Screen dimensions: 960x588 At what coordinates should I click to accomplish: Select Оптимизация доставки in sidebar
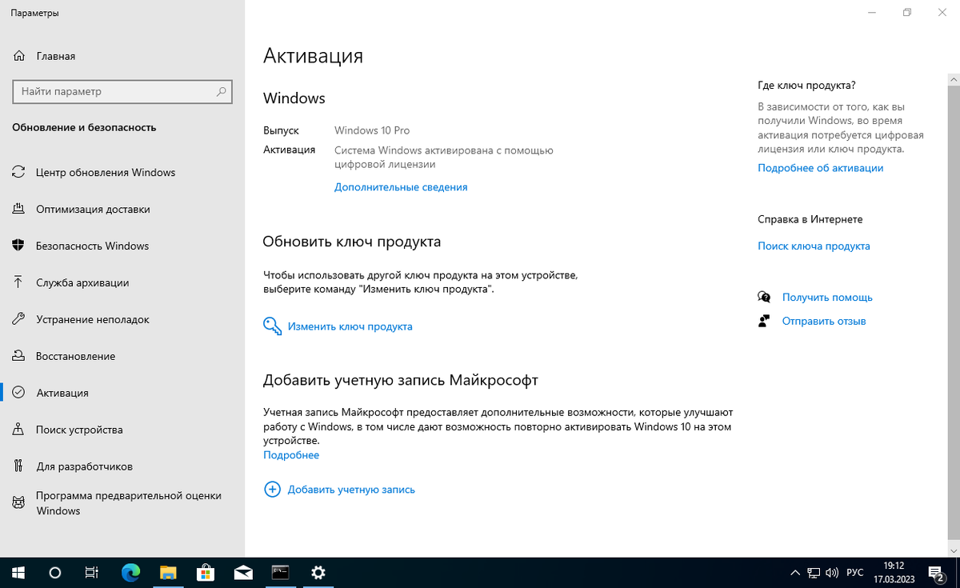coord(93,209)
